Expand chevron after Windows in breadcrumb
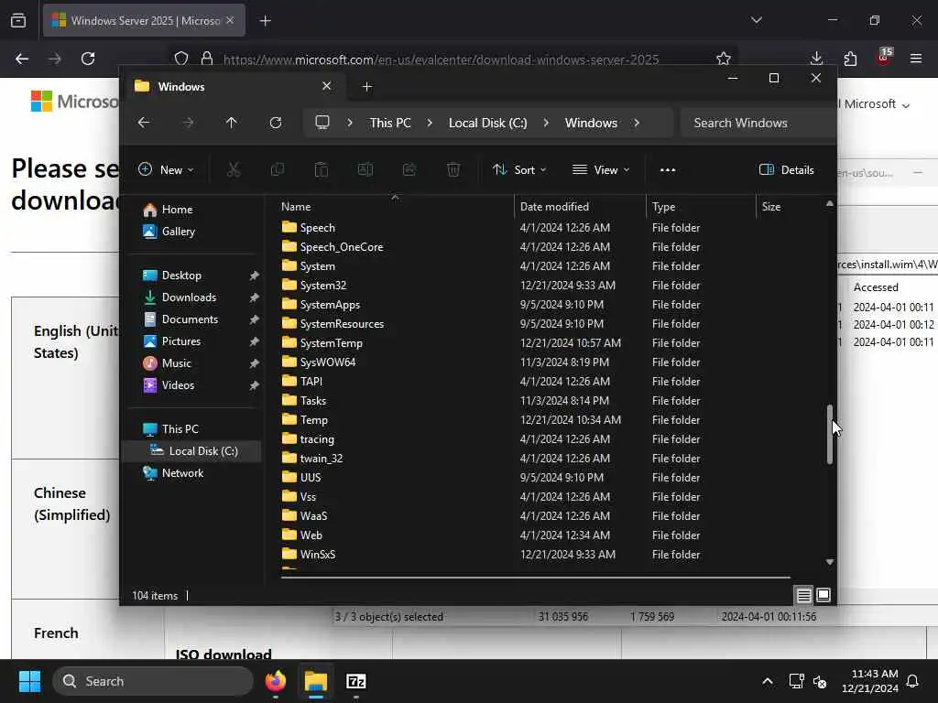 click(637, 123)
